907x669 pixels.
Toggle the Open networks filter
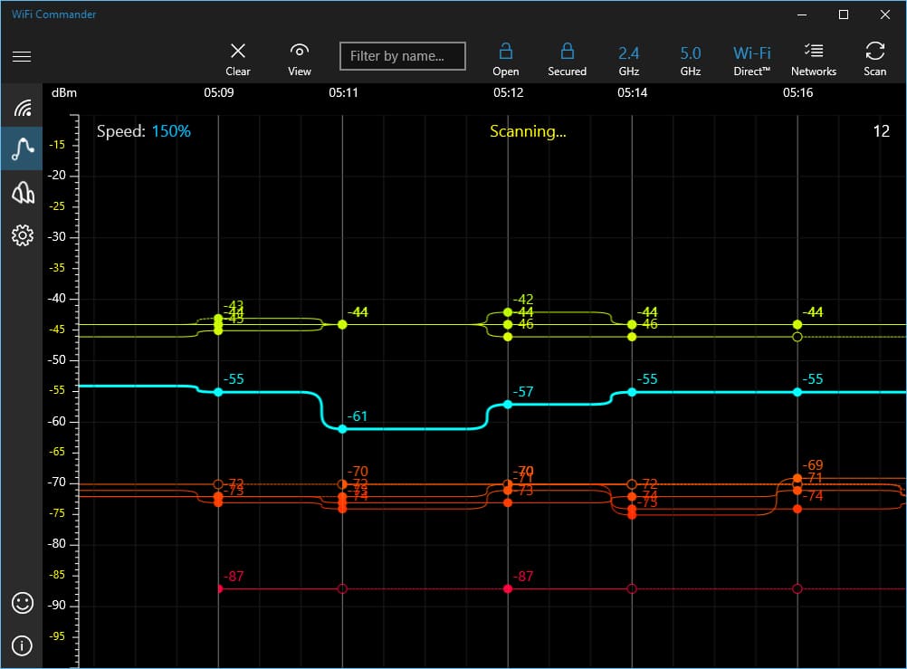[506, 58]
